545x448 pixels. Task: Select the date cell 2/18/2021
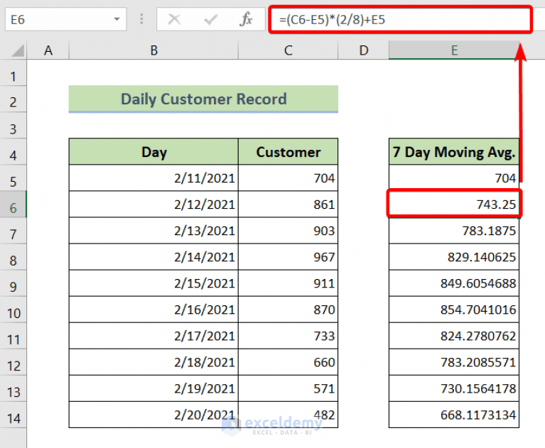(x=153, y=363)
